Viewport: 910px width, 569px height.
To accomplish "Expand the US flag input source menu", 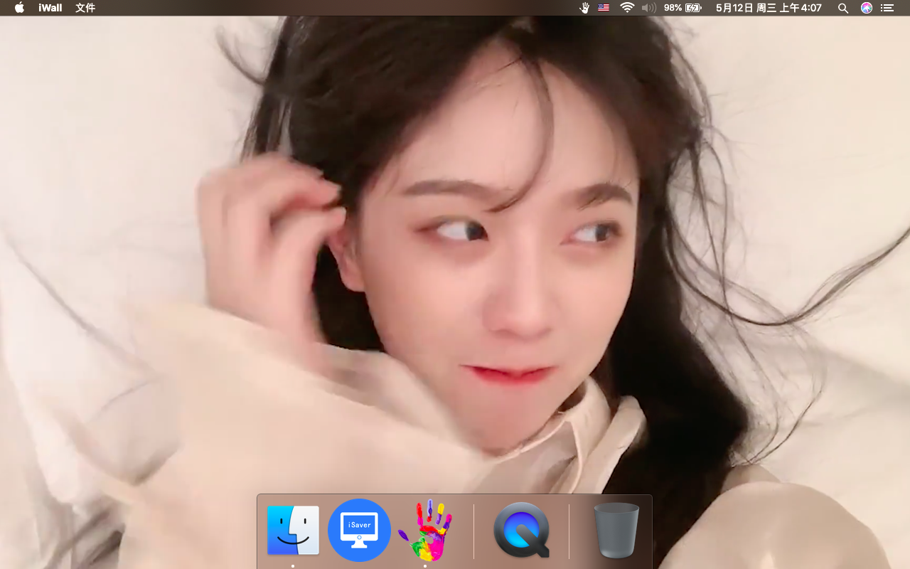I will [x=604, y=8].
